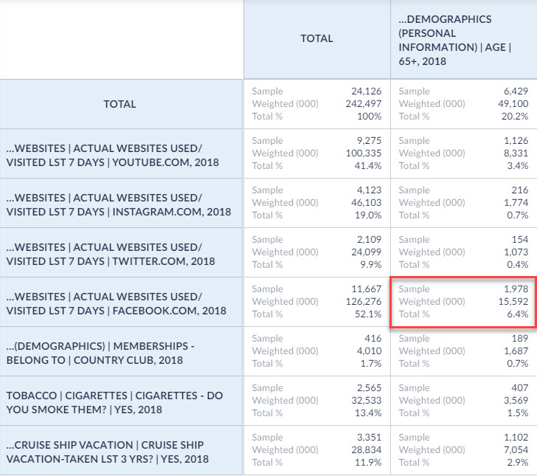The width and height of the screenshot is (537, 476).
Task: Select the TWITTER.COM row header
Action: pyautogui.click(x=121, y=252)
